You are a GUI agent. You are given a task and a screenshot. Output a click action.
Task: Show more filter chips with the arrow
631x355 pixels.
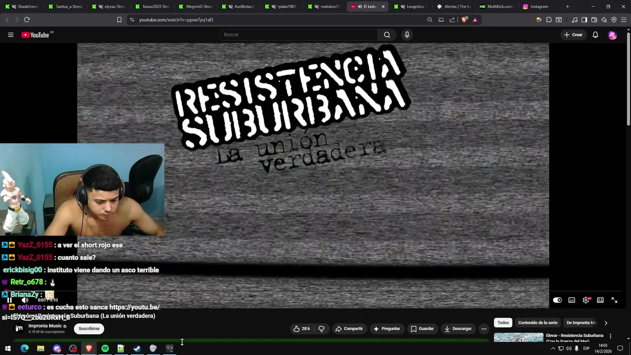click(x=606, y=322)
